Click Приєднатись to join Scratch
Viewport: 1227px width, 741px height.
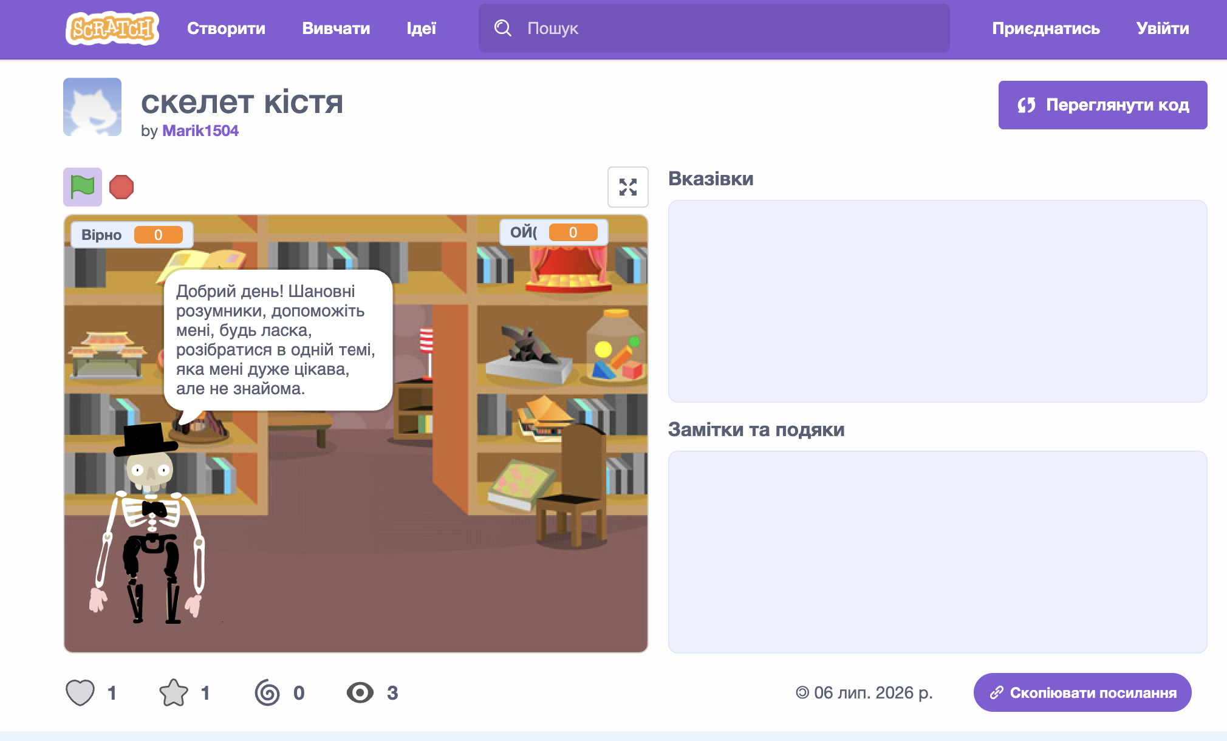pyautogui.click(x=1046, y=29)
